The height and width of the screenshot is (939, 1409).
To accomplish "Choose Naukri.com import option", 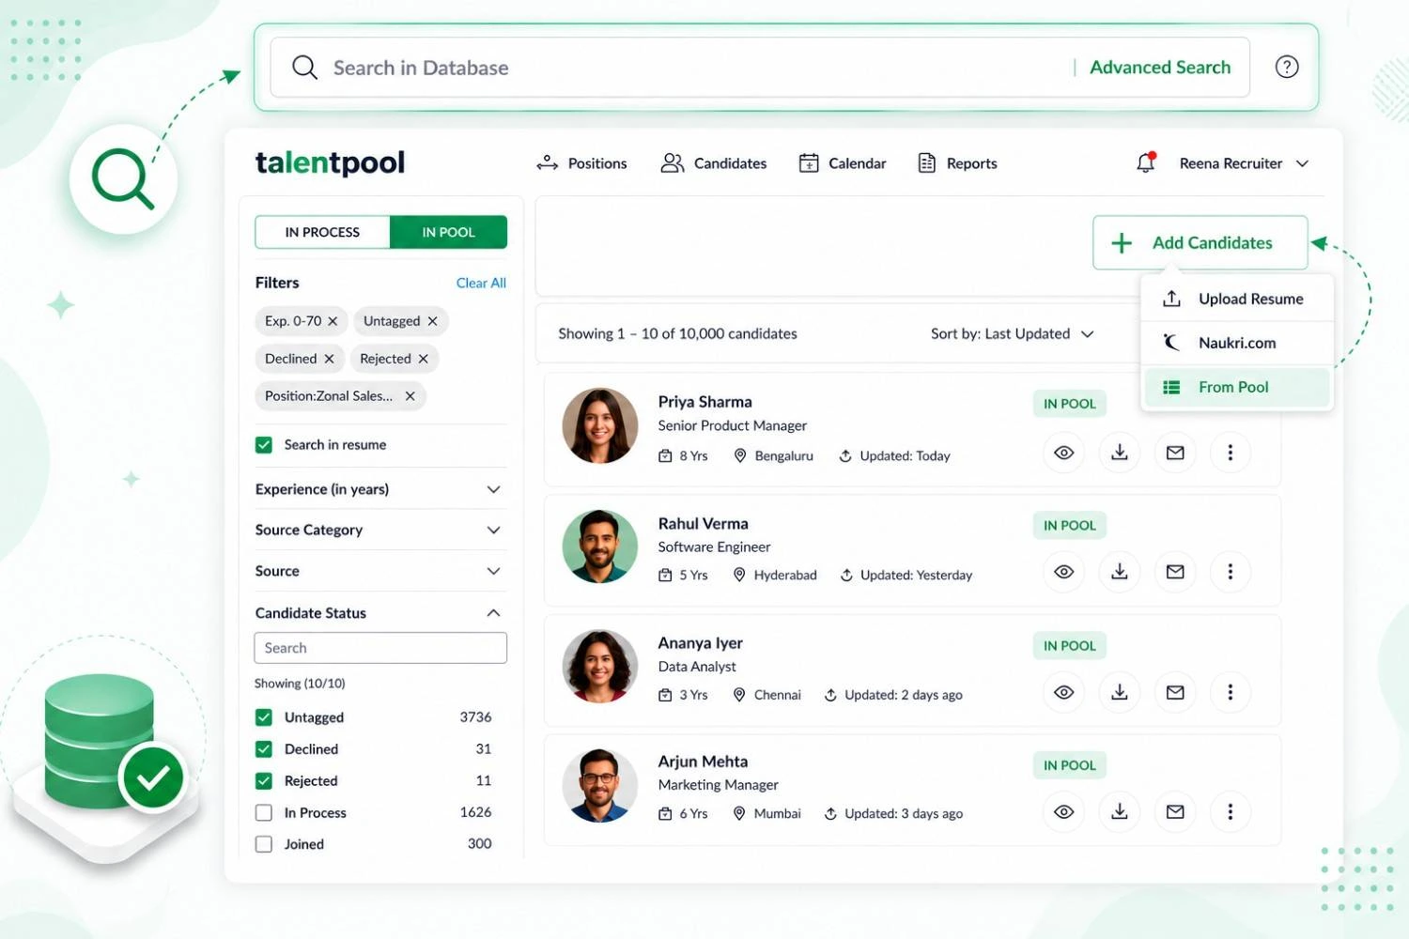I will click(1237, 343).
